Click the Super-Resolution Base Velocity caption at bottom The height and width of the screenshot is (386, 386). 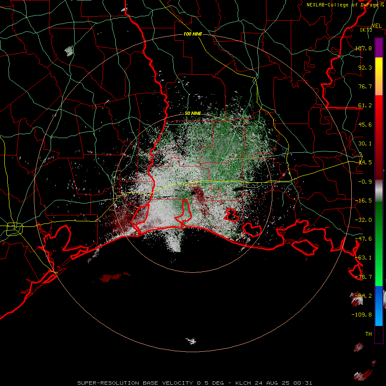(195, 383)
